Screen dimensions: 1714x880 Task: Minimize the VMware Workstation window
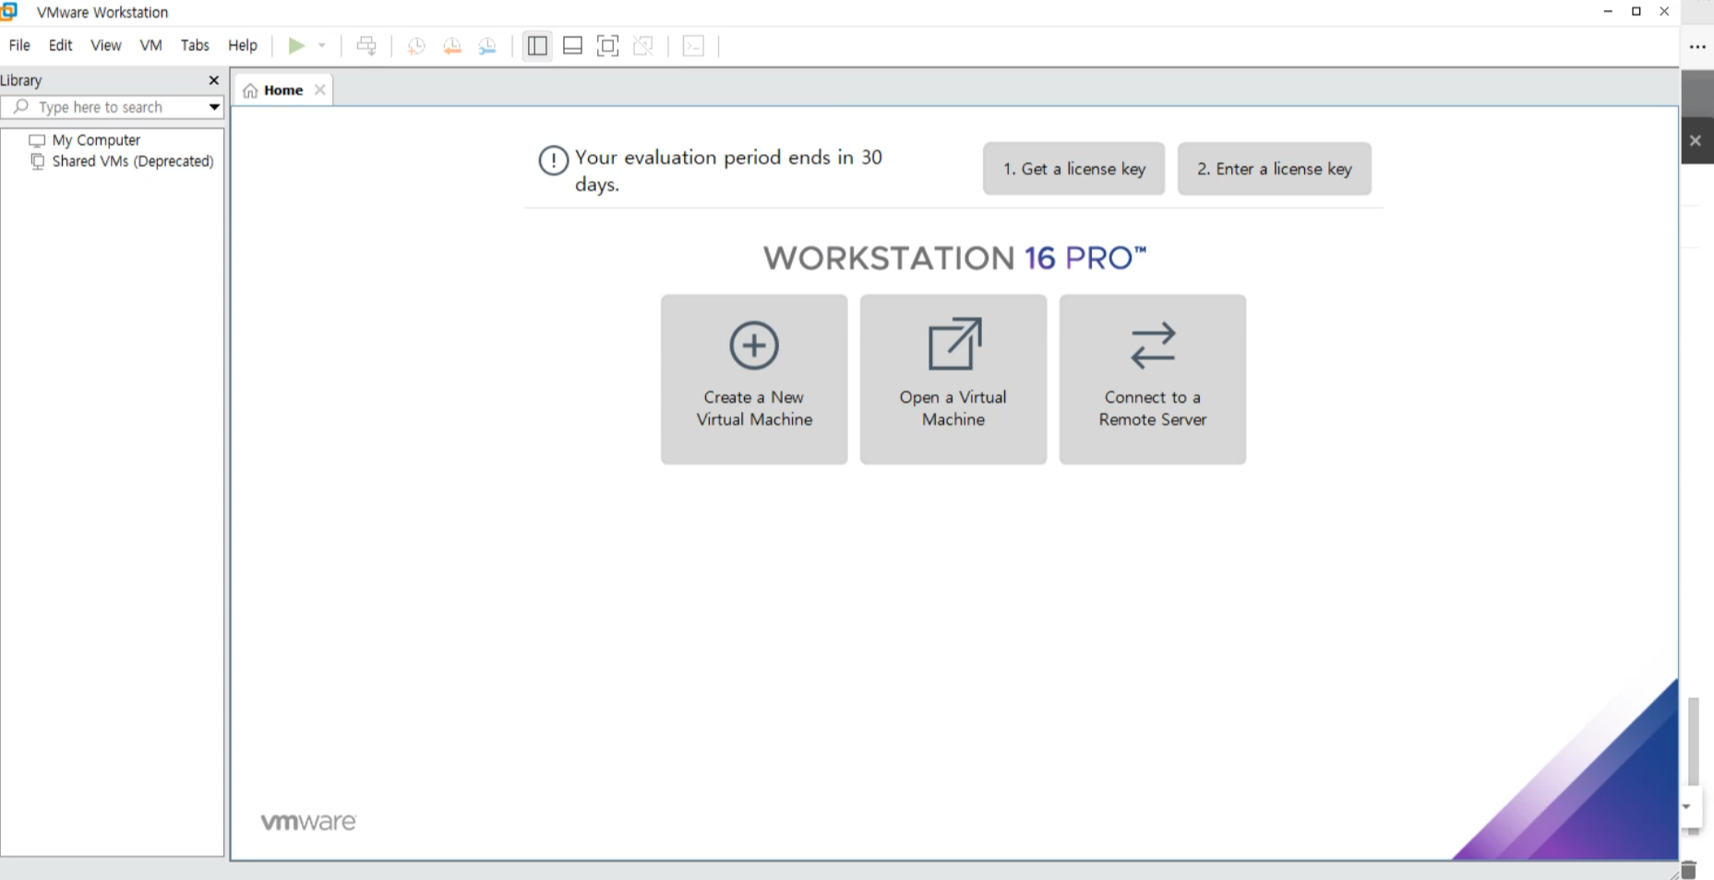1608,11
